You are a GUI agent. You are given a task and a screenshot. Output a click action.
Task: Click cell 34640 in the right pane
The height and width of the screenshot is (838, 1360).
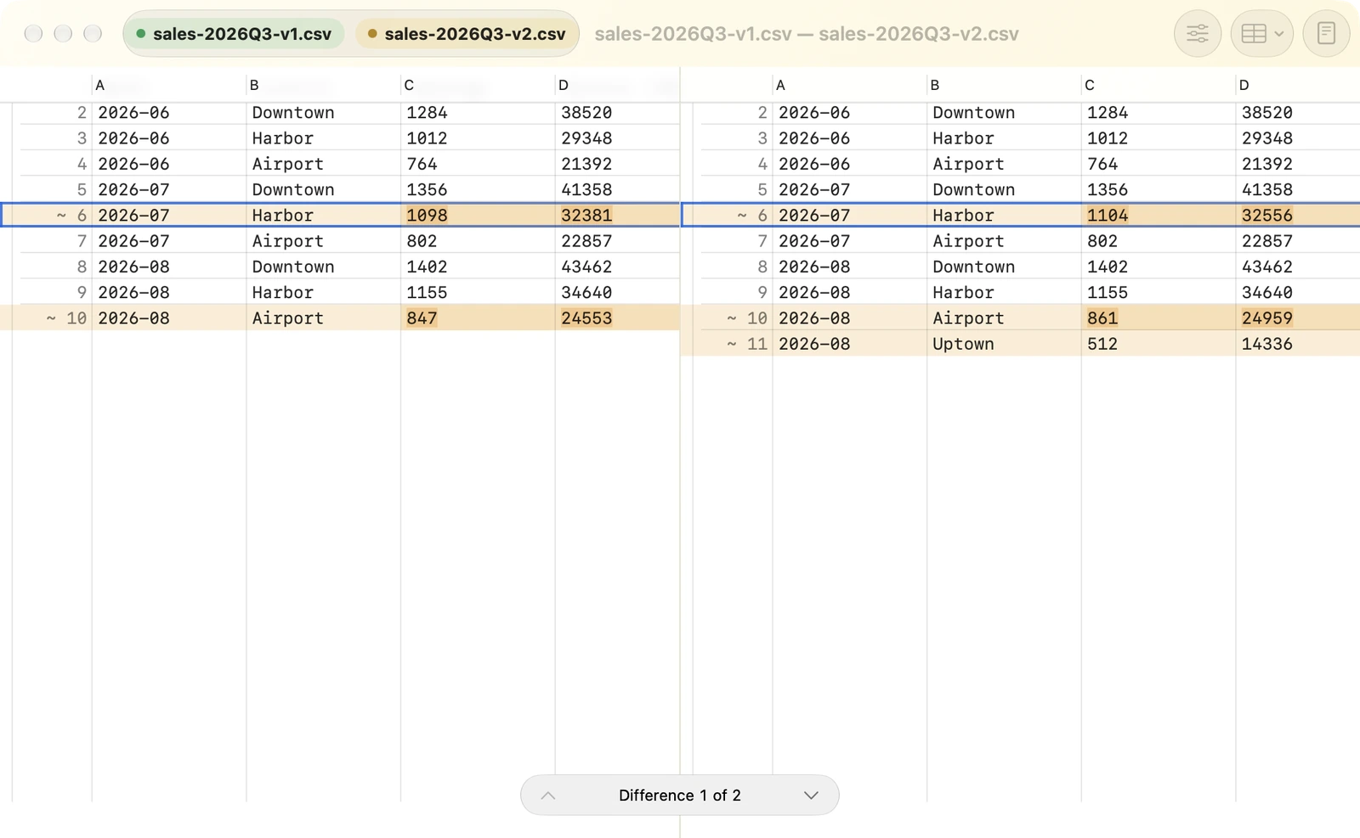pos(1266,293)
